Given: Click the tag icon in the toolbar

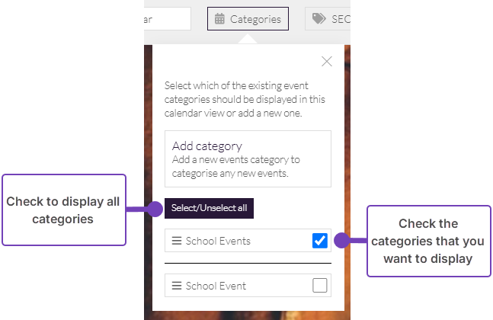Looking at the screenshot, I should click(x=319, y=19).
